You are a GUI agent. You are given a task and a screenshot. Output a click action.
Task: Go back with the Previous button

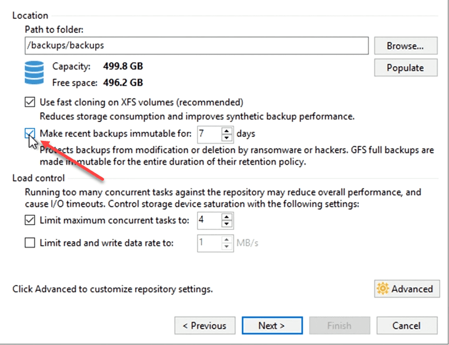(205, 326)
